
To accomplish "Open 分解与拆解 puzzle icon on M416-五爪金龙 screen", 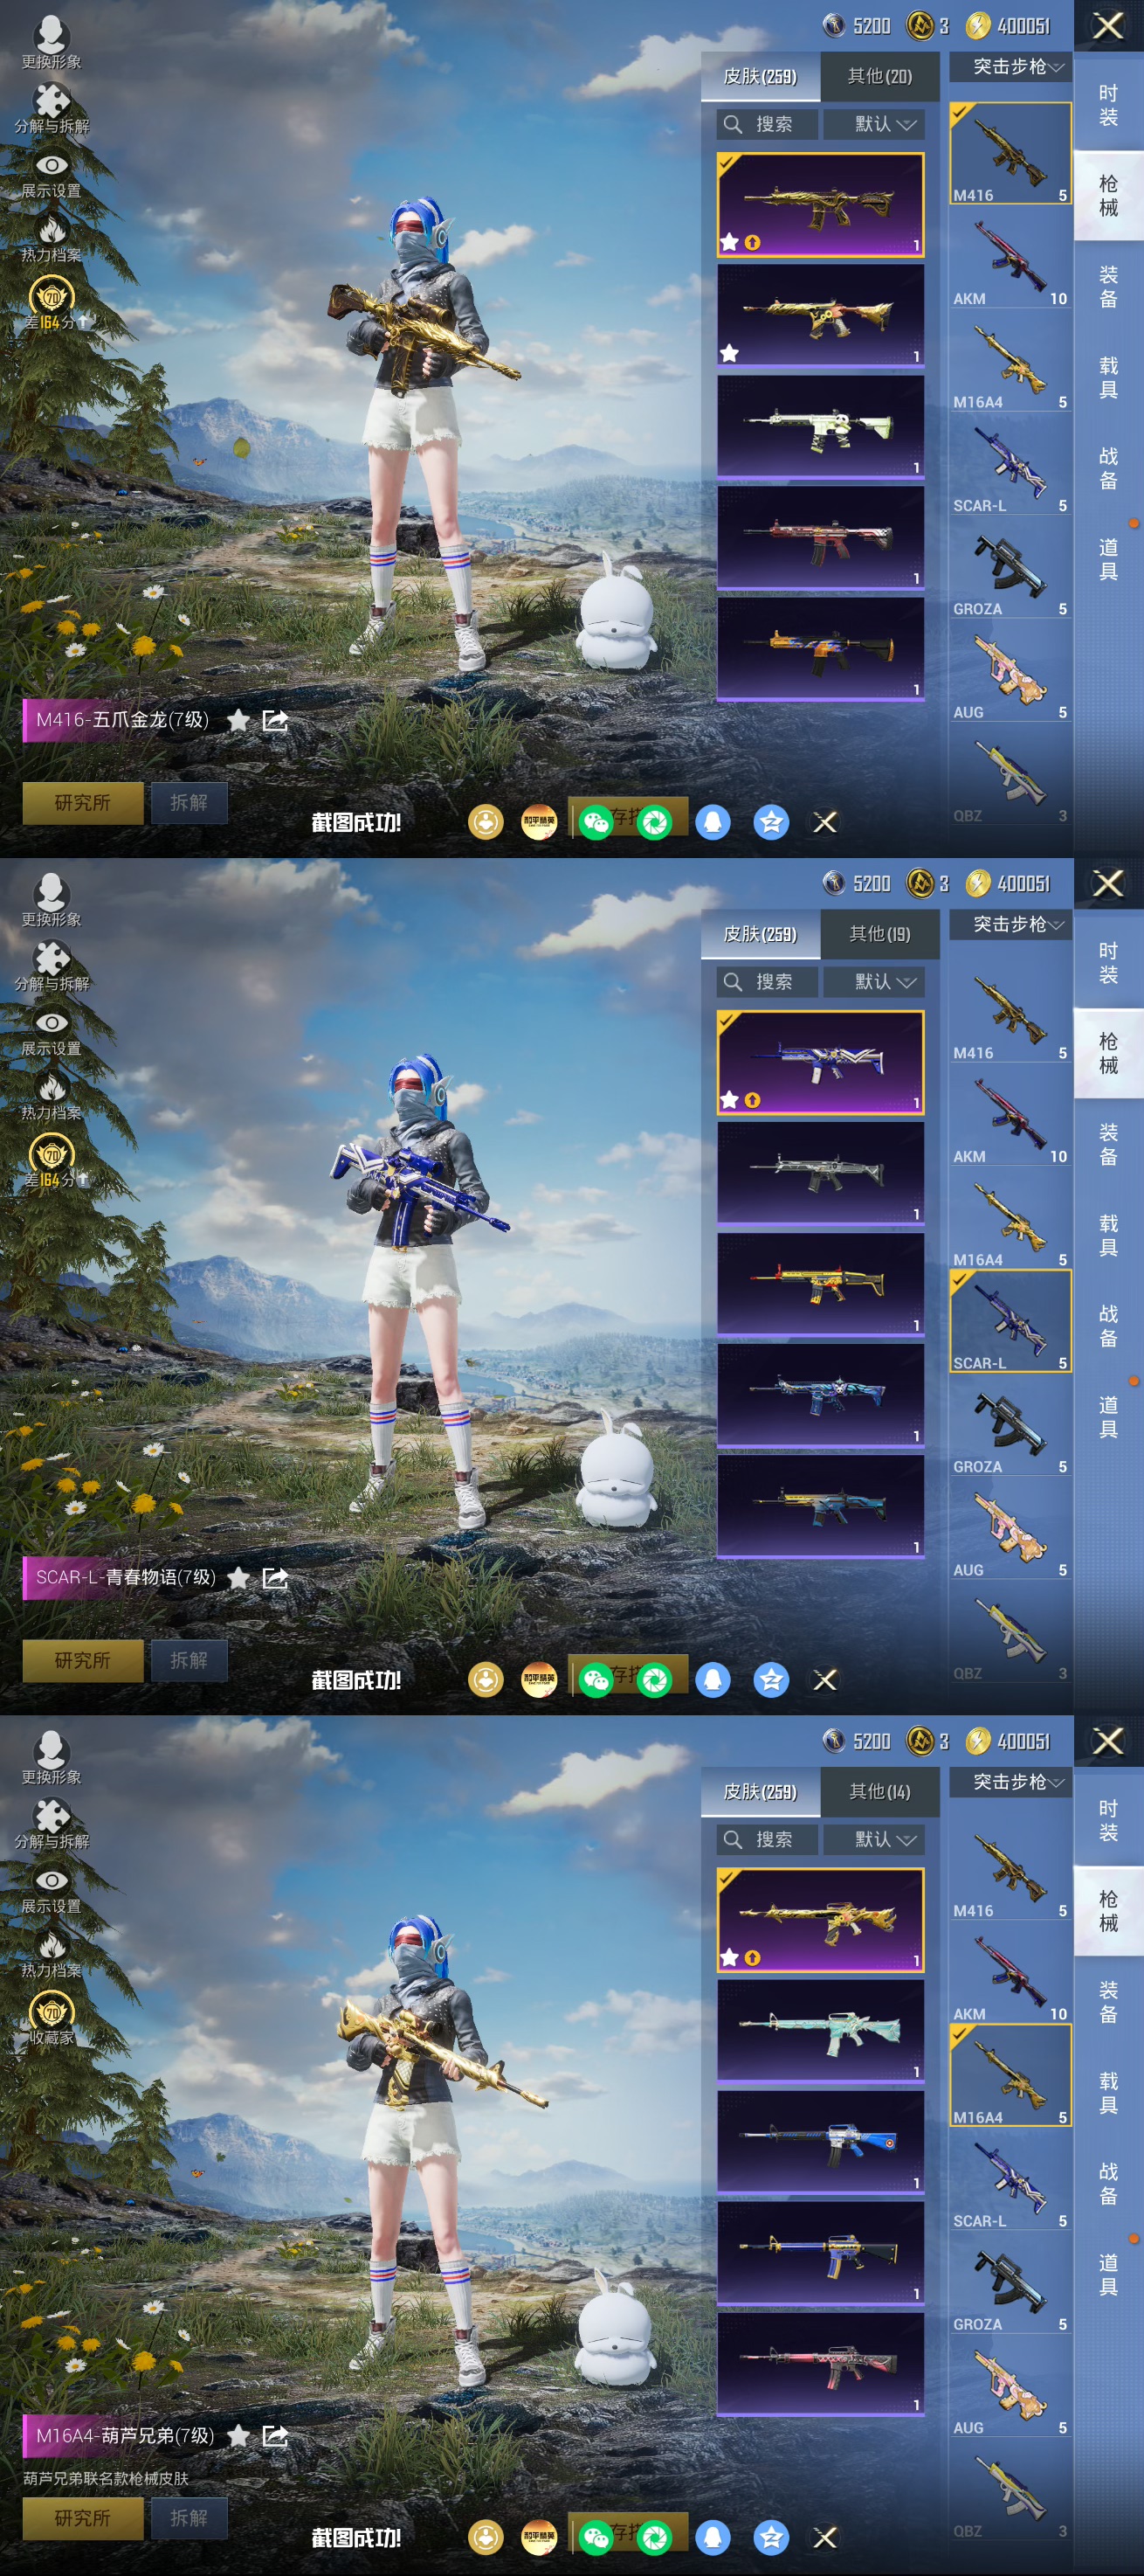I will [52, 100].
